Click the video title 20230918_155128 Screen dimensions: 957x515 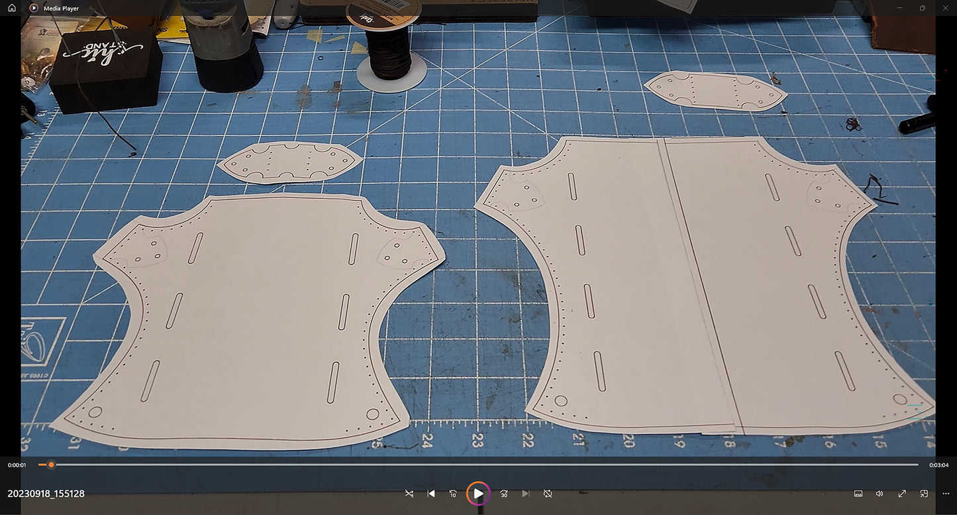click(x=46, y=494)
